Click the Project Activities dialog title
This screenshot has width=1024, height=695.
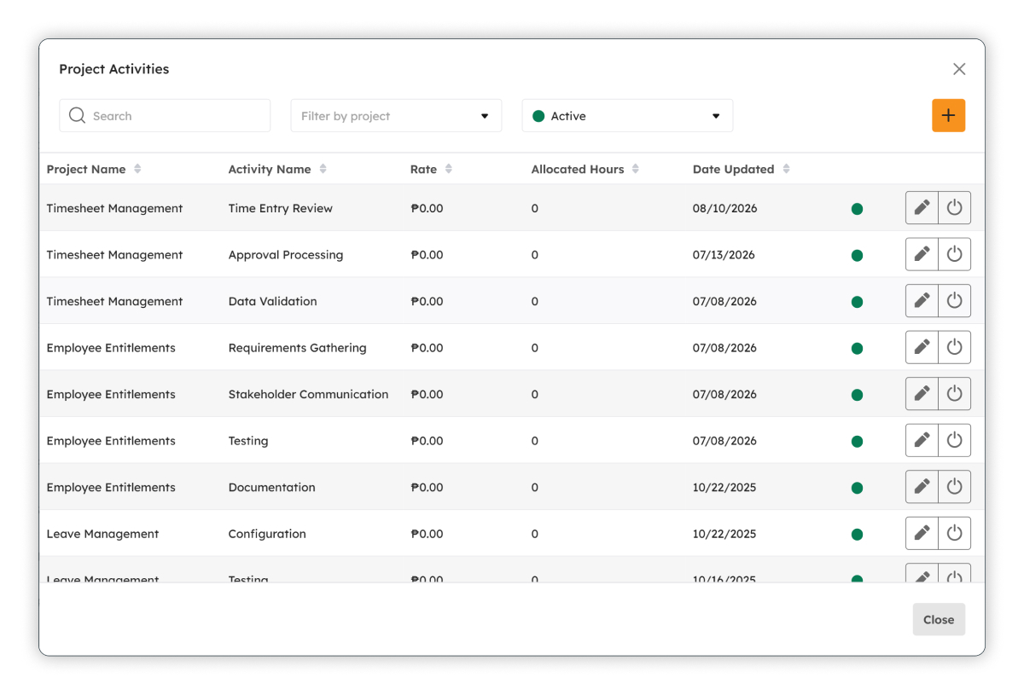[113, 69]
